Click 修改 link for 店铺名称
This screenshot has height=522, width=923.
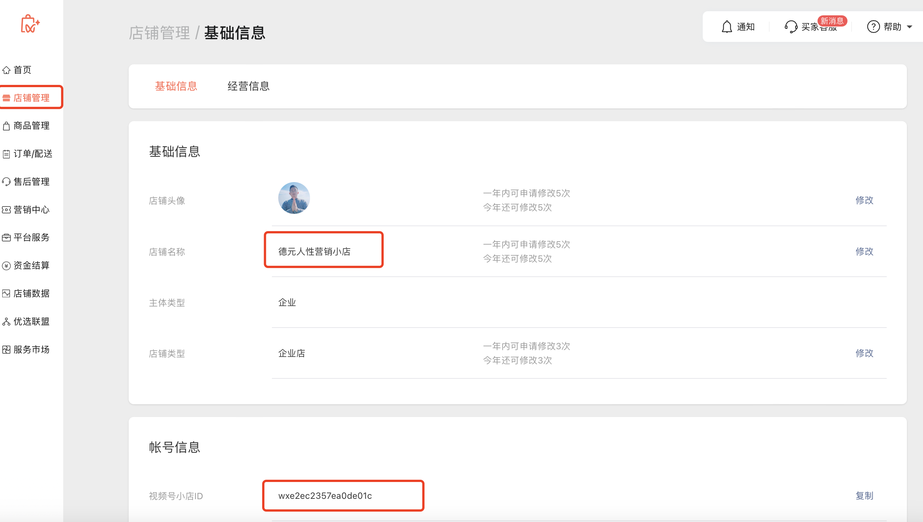pyautogui.click(x=864, y=251)
